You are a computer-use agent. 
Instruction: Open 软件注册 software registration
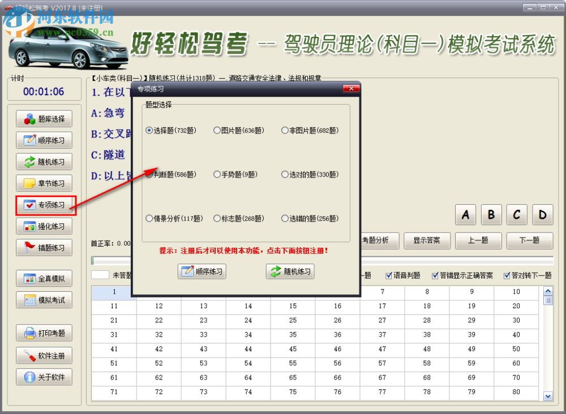[x=44, y=355]
